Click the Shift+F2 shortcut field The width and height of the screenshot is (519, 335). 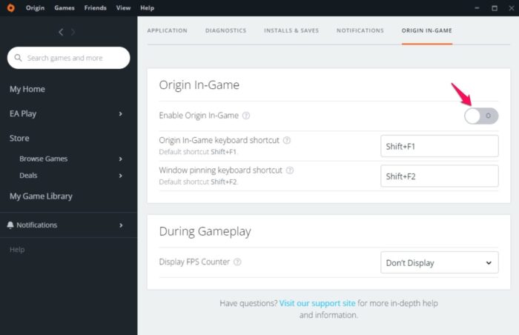(439, 176)
